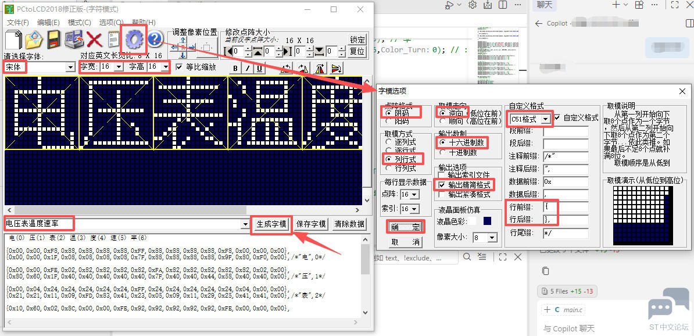The height and width of the screenshot is (336, 694).
Task: Click the blue question mark help icon
Action: [155, 40]
